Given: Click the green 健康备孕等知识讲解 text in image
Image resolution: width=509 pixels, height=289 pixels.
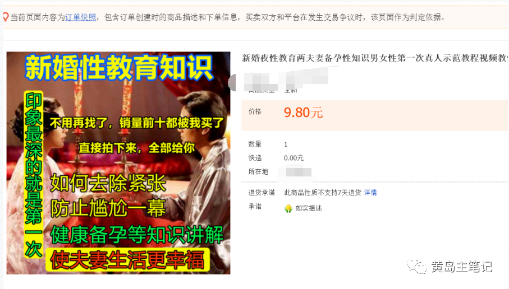Looking at the screenshot, I should 137,234.
